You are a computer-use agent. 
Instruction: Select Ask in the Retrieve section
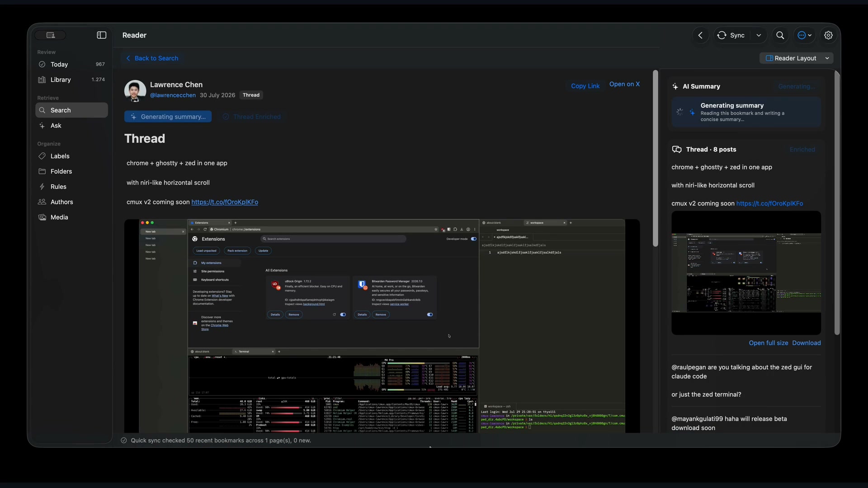point(72,126)
